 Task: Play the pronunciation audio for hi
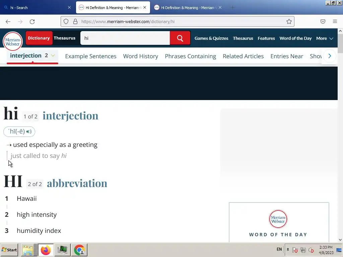click(29, 132)
